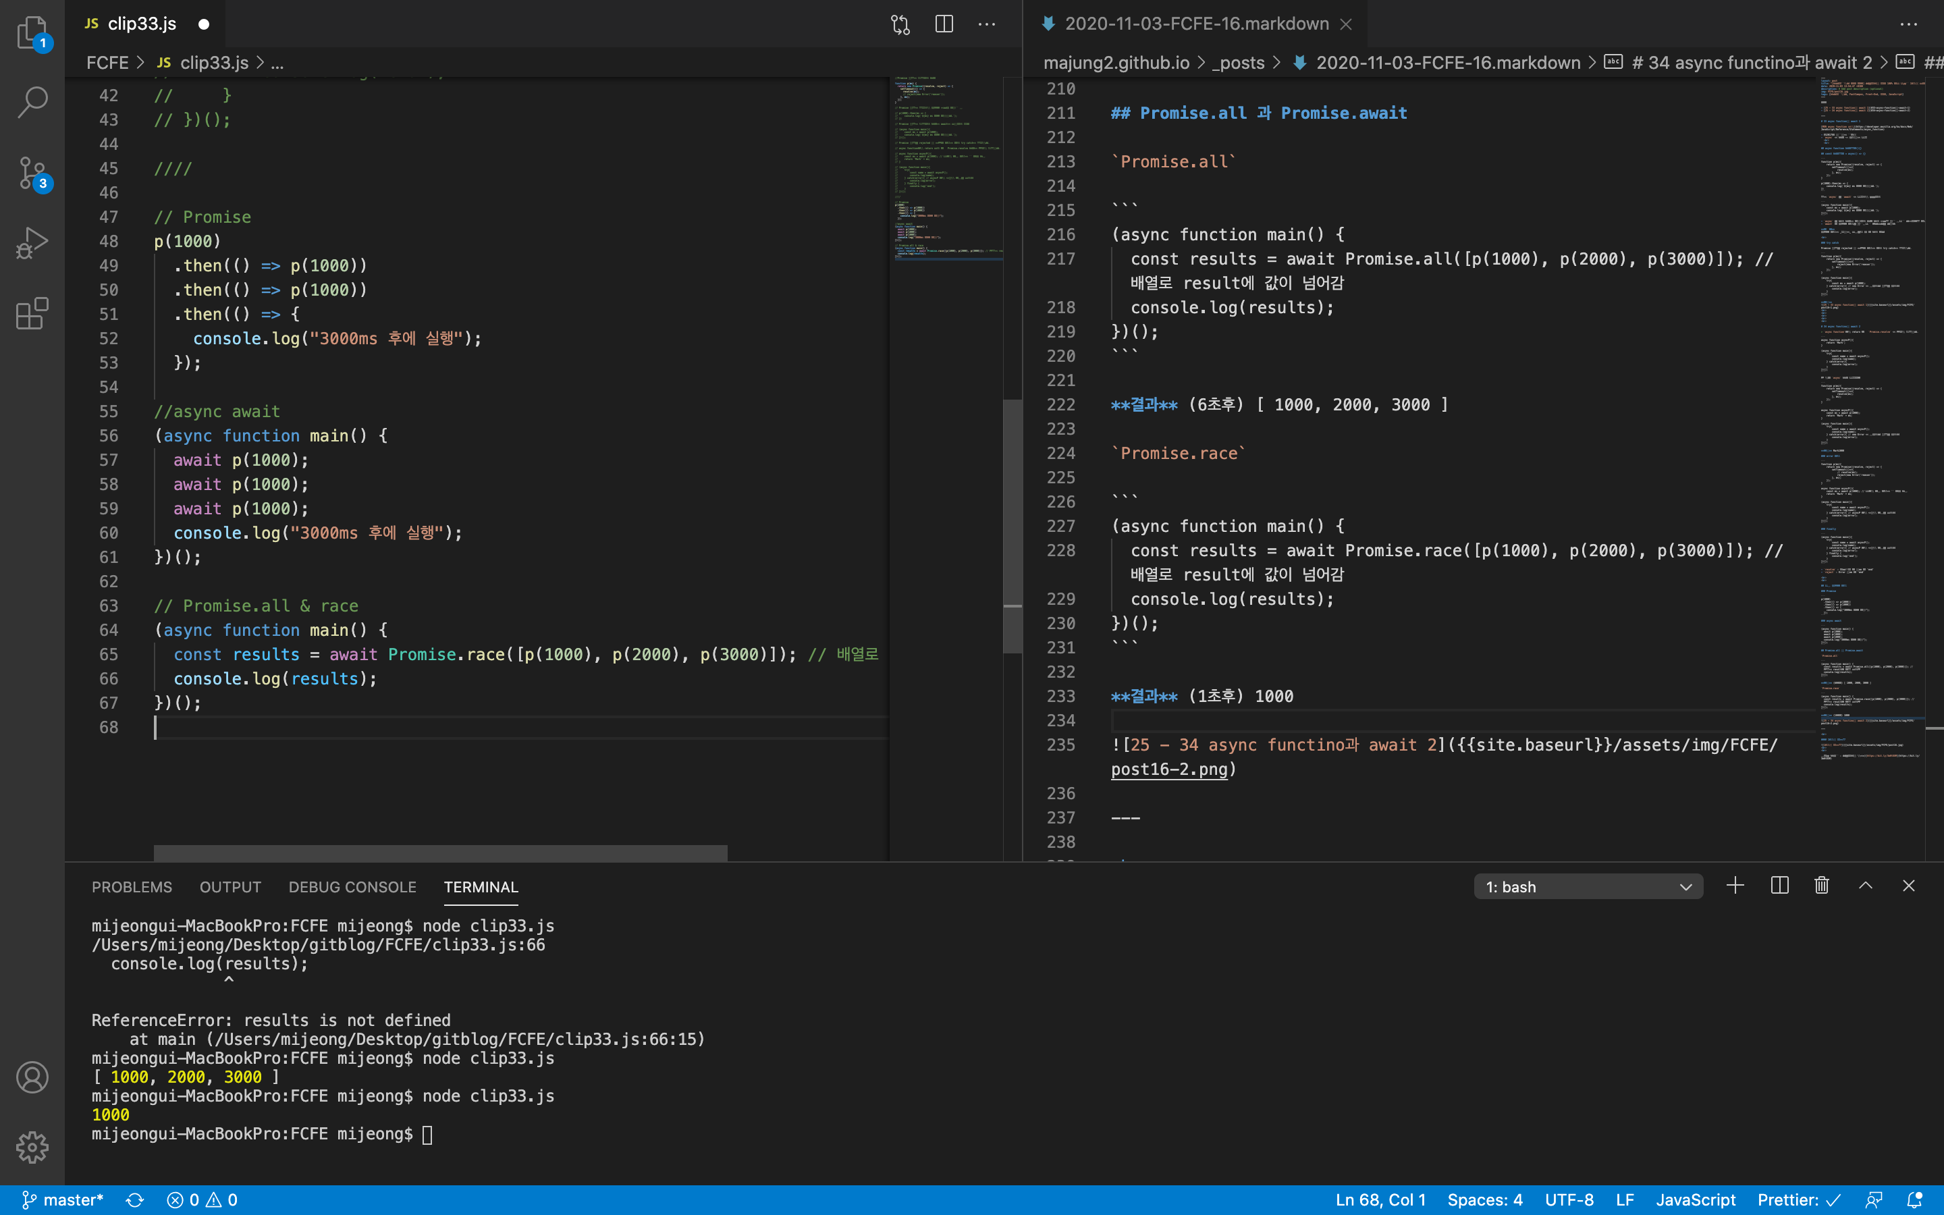This screenshot has width=1944, height=1215.
Task: Open the OUTPUT panel tab
Action: [231, 886]
